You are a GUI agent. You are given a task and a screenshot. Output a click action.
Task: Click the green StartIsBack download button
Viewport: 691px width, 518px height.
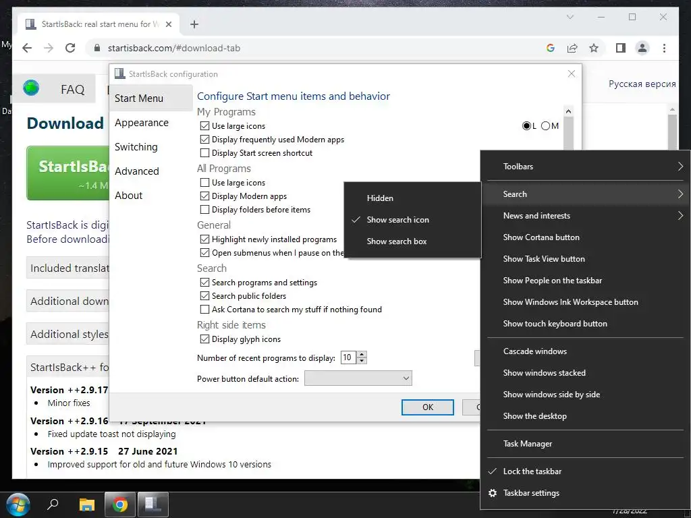(x=68, y=173)
